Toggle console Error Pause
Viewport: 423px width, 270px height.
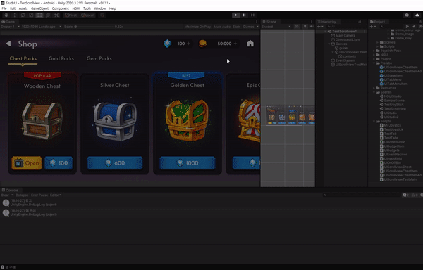pos(39,195)
